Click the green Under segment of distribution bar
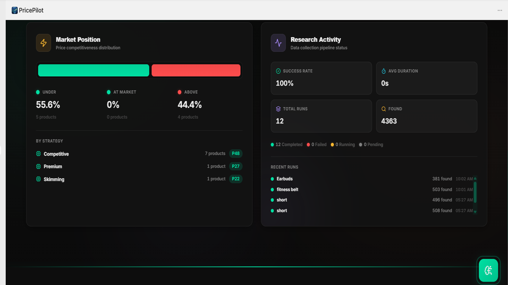This screenshot has width=508, height=285. point(94,70)
